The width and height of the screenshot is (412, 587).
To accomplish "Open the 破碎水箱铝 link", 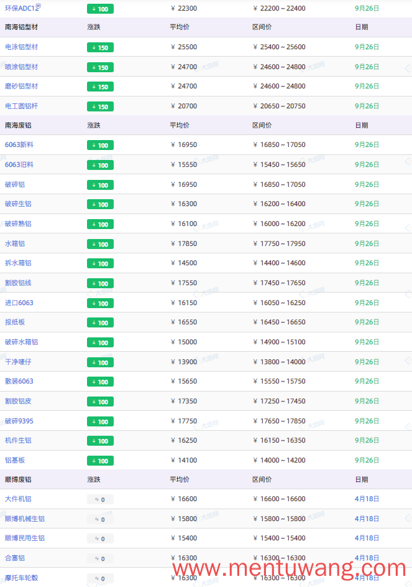I will point(21,342).
